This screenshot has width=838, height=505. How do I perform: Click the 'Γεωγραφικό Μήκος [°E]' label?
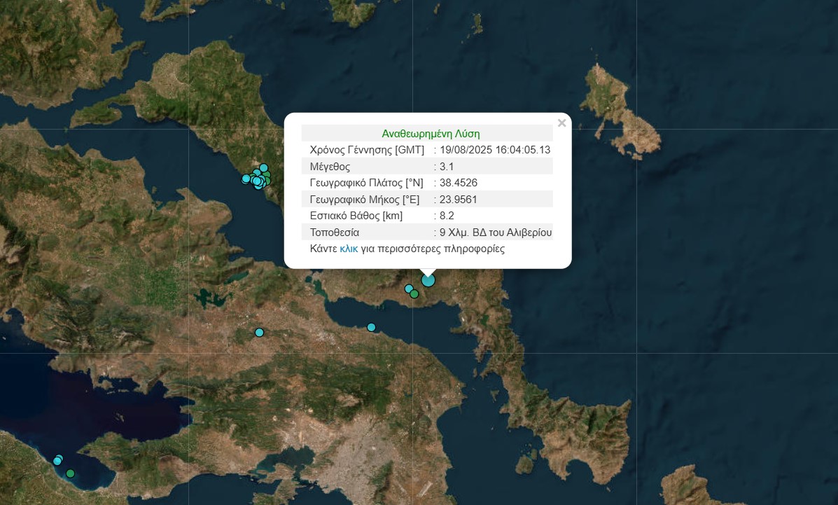pos(365,200)
